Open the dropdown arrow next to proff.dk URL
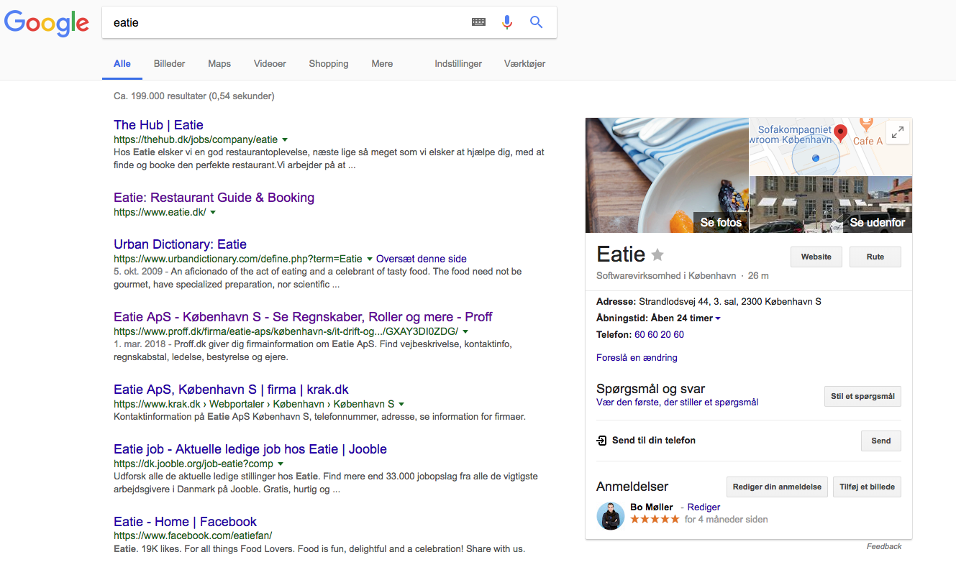956x575 pixels. pyautogui.click(x=465, y=331)
